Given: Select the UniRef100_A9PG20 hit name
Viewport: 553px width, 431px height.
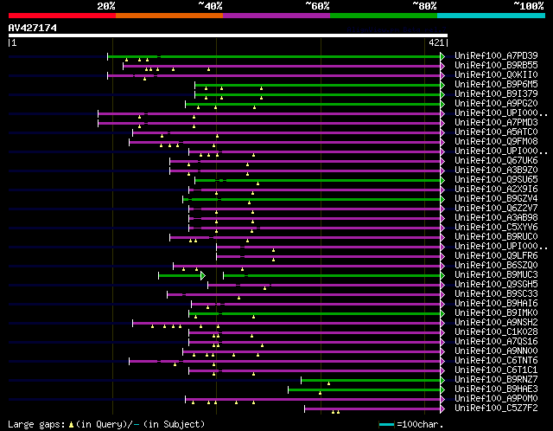Looking at the screenshot, I should pos(496,104).
